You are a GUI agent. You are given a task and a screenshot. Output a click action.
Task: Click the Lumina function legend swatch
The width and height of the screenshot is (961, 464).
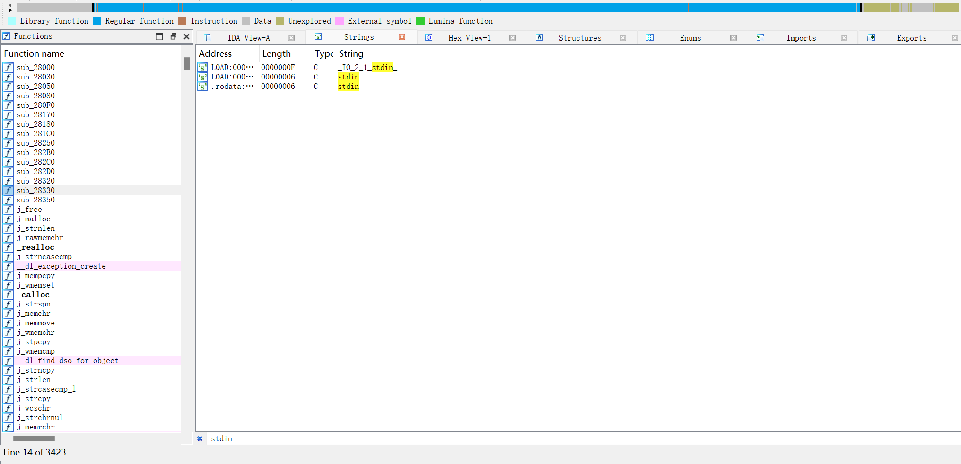(420, 21)
